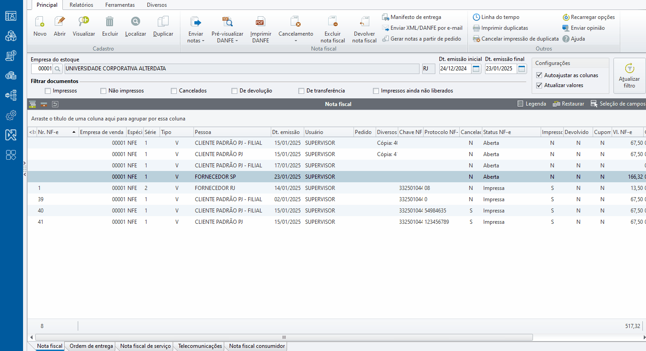Click Imprimir DANFE PDF icon
Screen dimensions: 646x351
click(260, 22)
